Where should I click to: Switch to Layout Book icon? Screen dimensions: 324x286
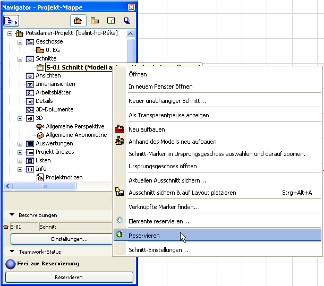click(111, 21)
